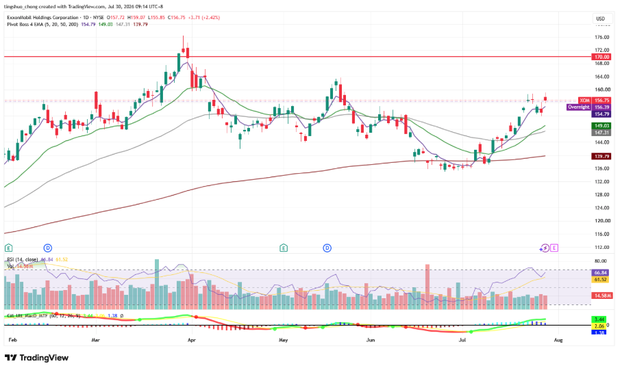Click the O157.72 open value in legend
The image size is (622, 368).
pos(116,17)
